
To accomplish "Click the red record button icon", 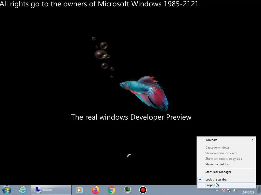I will [x=143, y=190].
